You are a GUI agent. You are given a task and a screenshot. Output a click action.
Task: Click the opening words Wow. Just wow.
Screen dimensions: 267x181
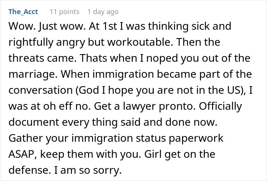tap(47, 26)
